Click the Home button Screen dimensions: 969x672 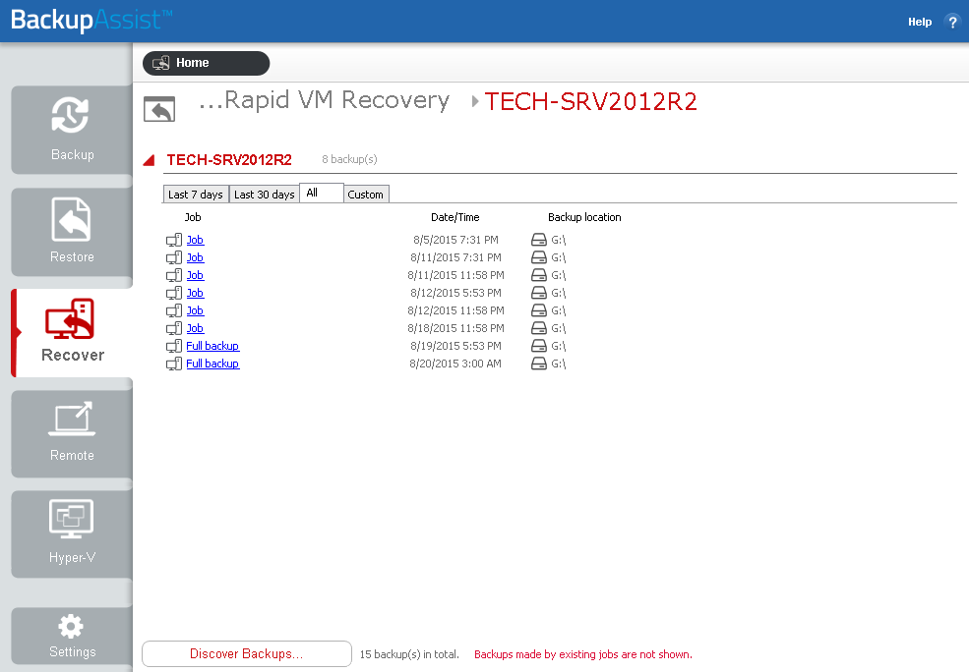206,63
